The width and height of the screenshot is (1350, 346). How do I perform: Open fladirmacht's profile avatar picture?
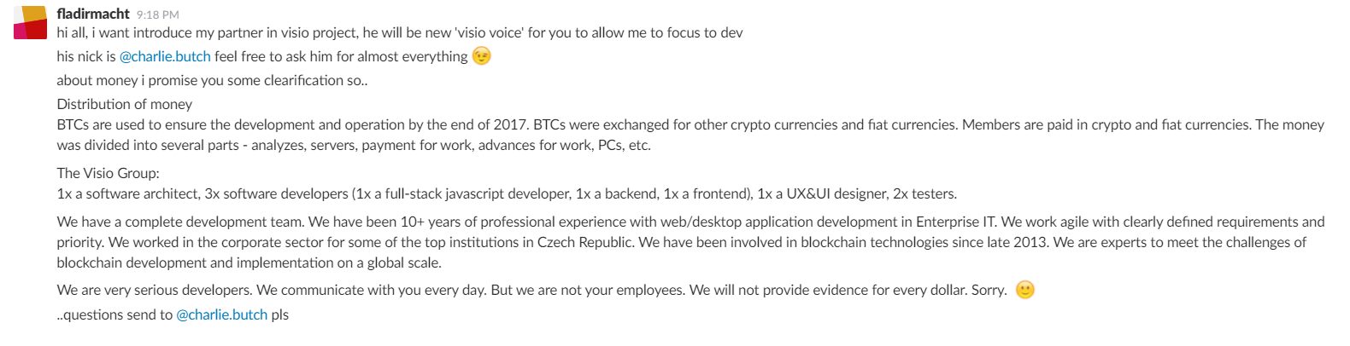30,22
